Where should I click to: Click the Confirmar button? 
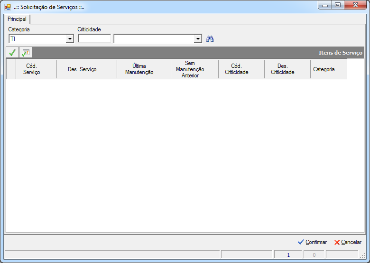[312, 242]
